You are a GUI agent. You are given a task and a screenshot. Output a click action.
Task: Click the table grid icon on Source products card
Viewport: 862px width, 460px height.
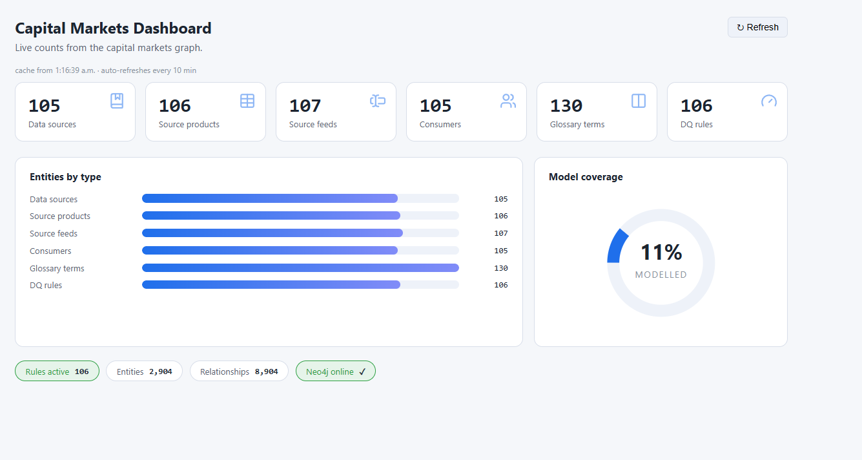pos(247,101)
